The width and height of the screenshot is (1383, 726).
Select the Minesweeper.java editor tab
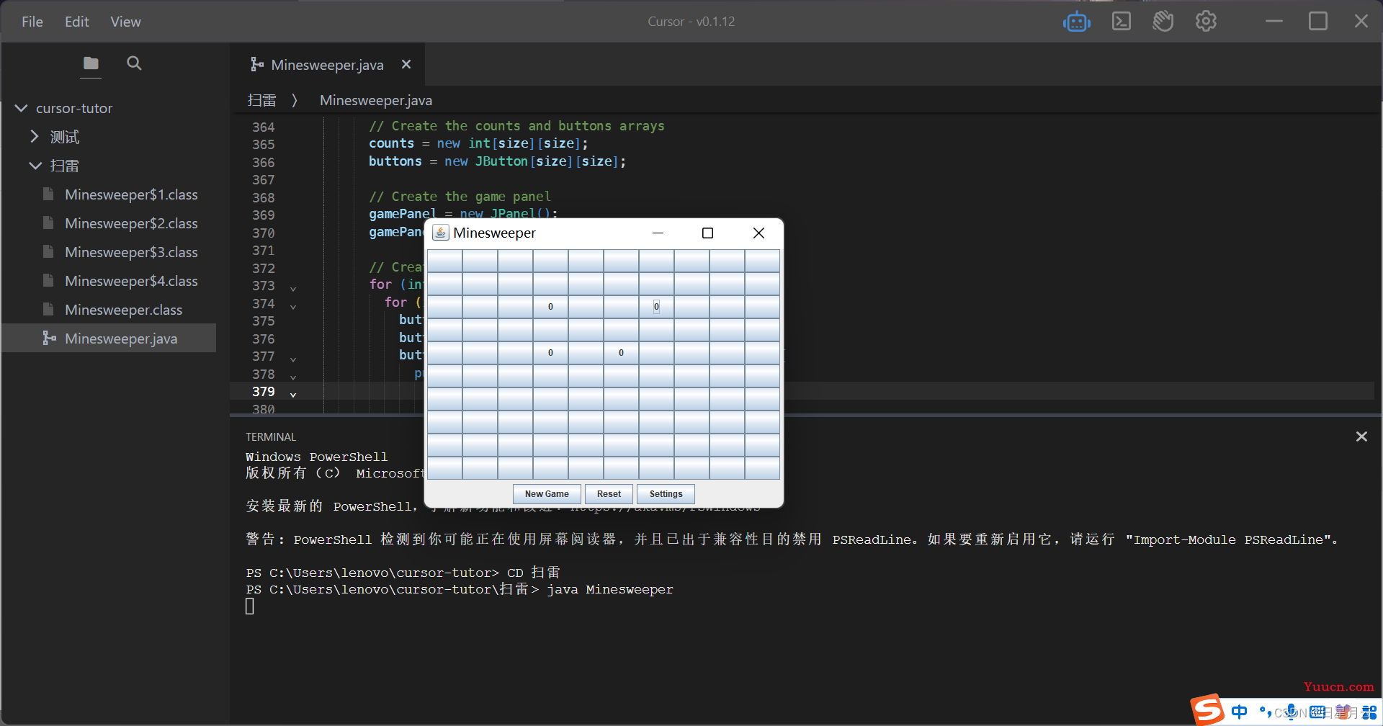(328, 65)
